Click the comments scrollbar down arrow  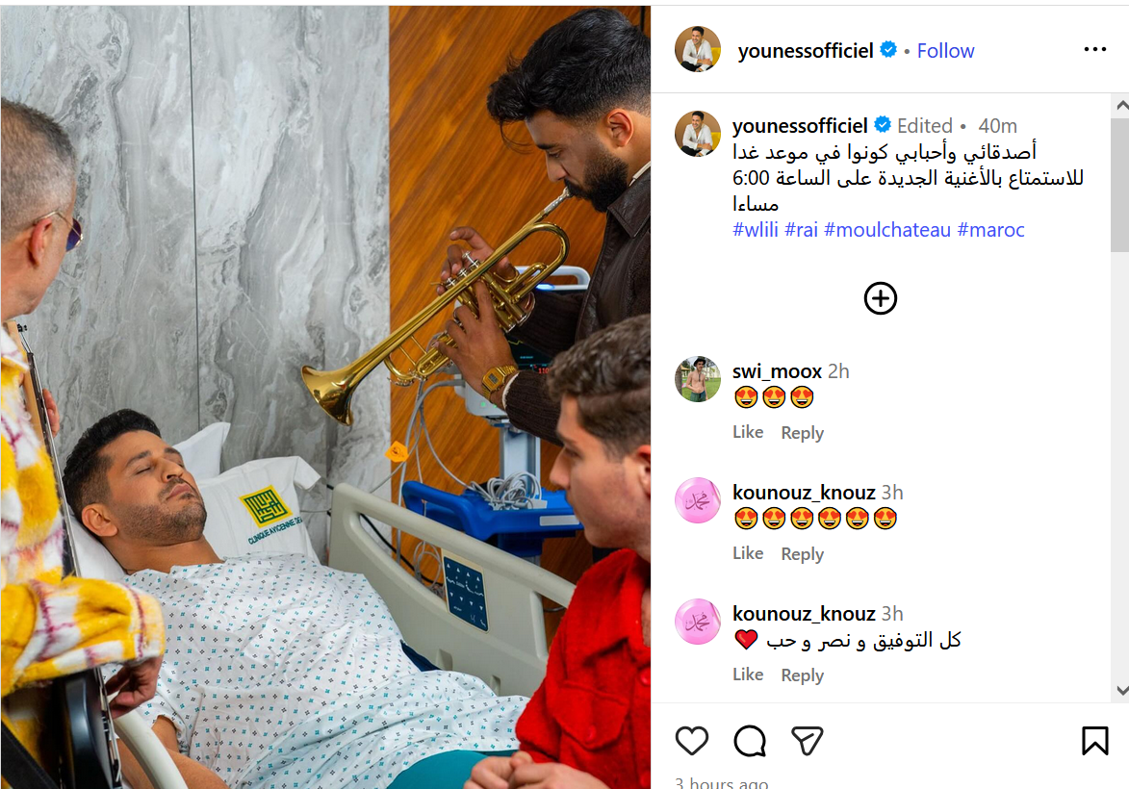click(x=1121, y=690)
